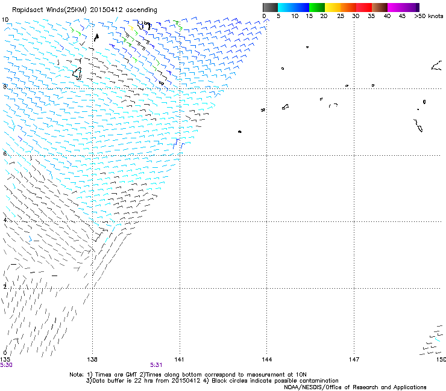Click the gray 0-5 knots color swatch
The width and height of the screenshot is (446, 391).
click(x=270, y=7)
